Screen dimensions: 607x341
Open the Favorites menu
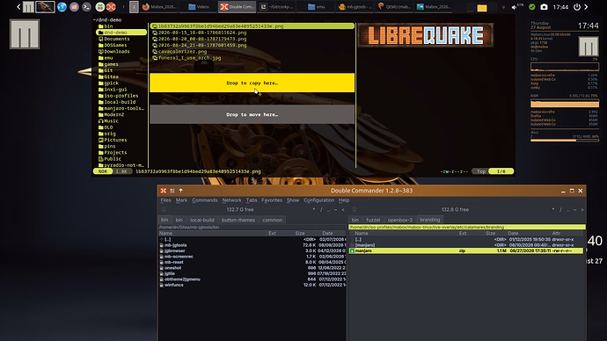(x=272, y=200)
